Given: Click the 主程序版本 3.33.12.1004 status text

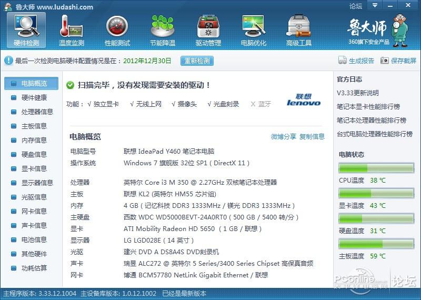Looking at the screenshot, I should click(x=40, y=294).
